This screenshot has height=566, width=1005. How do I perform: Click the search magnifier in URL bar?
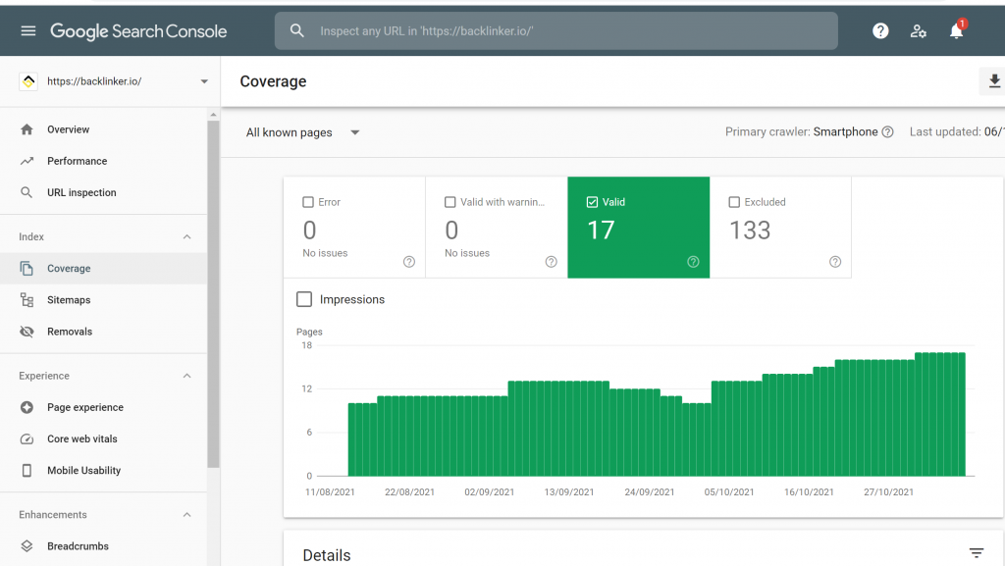(x=296, y=30)
